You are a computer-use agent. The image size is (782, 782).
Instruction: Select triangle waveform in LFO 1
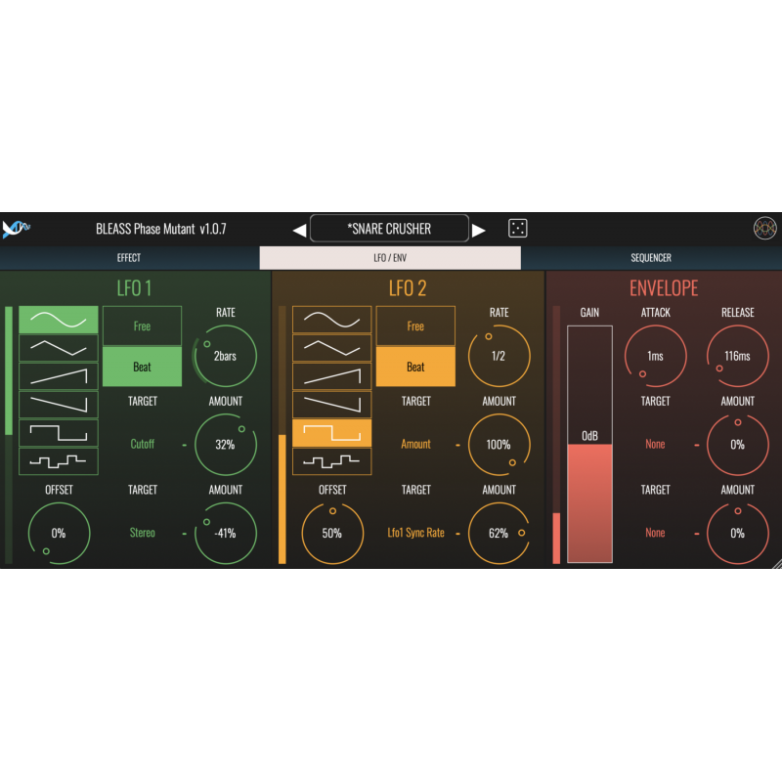click(59, 347)
